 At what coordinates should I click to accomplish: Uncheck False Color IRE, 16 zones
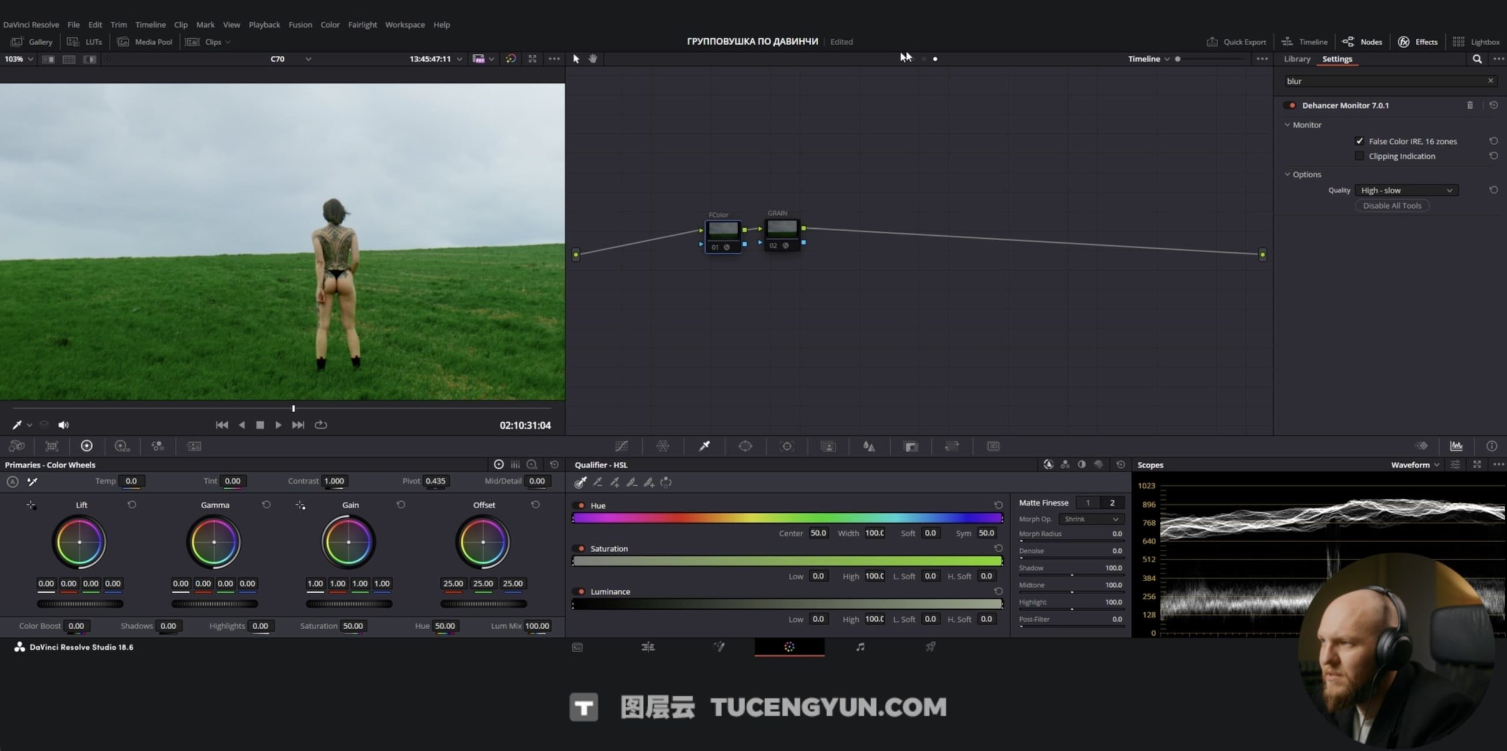1359,141
